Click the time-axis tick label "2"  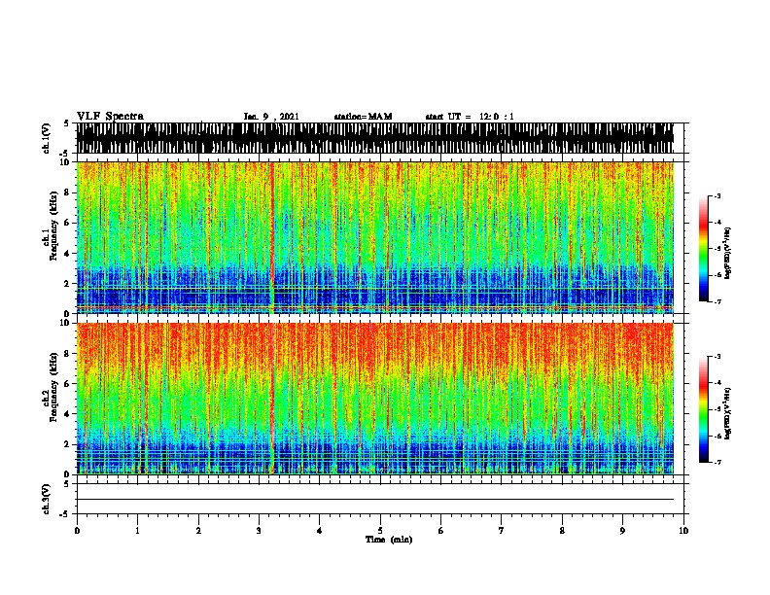tap(198, 531)
